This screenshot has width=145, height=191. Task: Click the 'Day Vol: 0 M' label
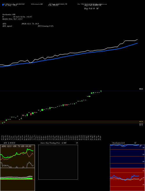(91, 8)
